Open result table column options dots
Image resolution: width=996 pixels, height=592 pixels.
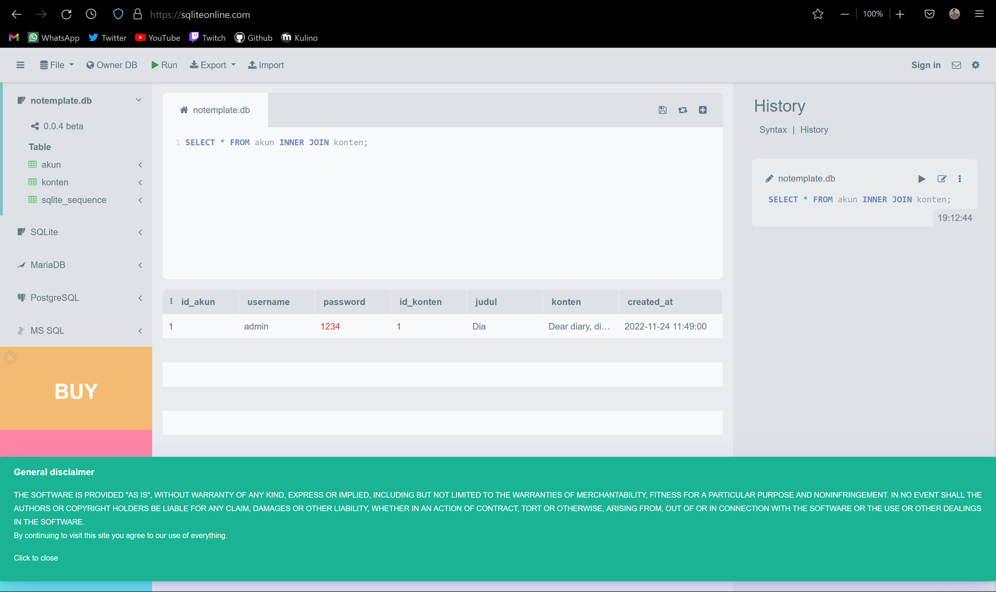[171, 301]
